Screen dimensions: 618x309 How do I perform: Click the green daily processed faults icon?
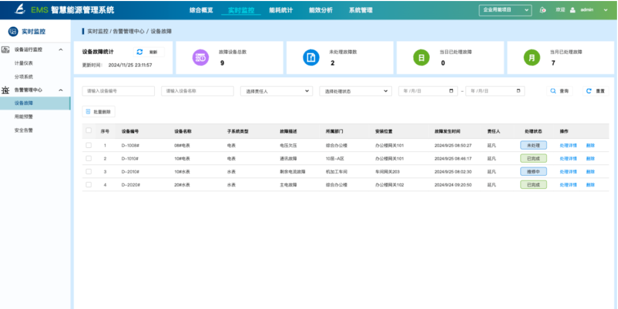[421, 58]
